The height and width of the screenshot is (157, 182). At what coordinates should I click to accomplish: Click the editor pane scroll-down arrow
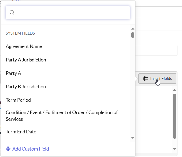(x=174, y=149)
